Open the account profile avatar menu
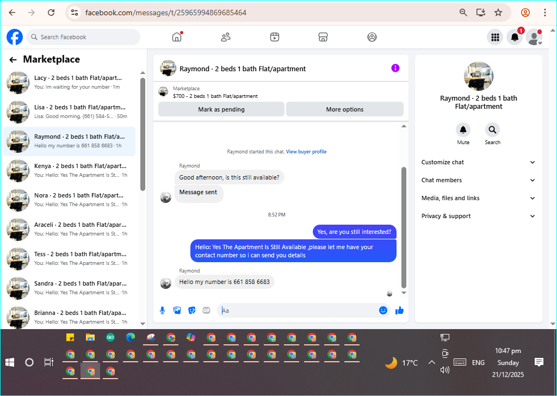557x396 pixels. [x=534, y=37]
